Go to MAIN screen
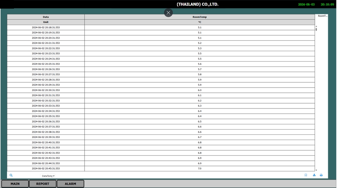Image resolution: width=337 pixels, height=188 pixels. click(x=15, y=184)
